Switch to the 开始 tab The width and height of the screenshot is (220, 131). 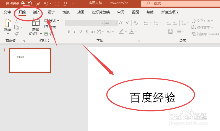point(22,12)
